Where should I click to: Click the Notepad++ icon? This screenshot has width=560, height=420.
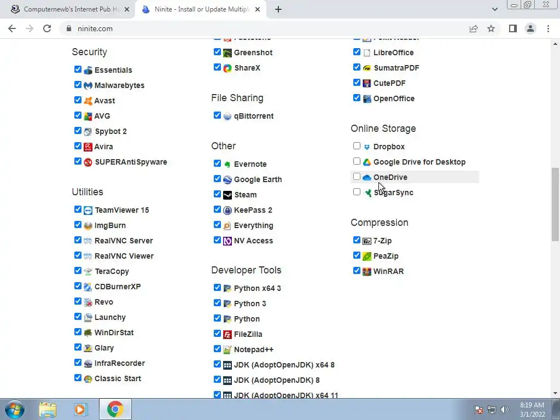pyautogui.click(x=227, y=350)
